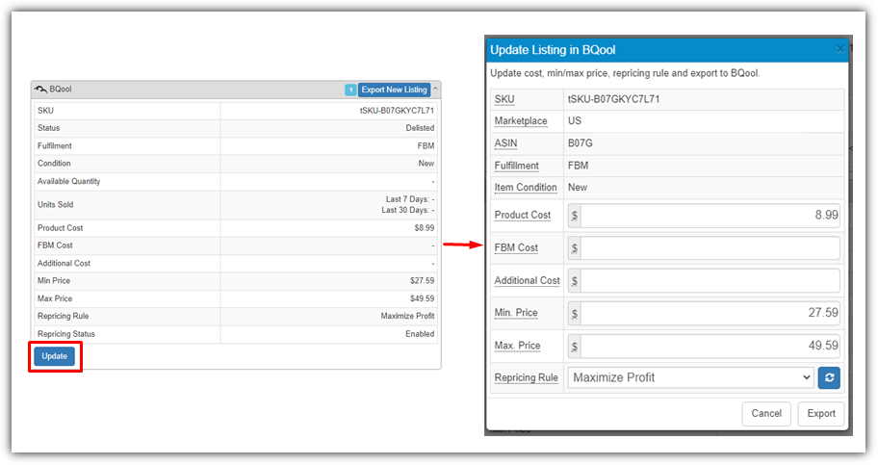Click the SKU label in dialog

pos(504,99)
